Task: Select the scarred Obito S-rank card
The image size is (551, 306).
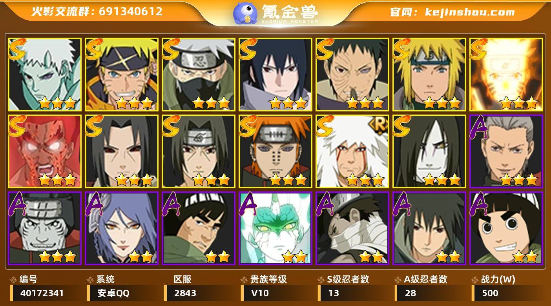Action: point(352,75)
